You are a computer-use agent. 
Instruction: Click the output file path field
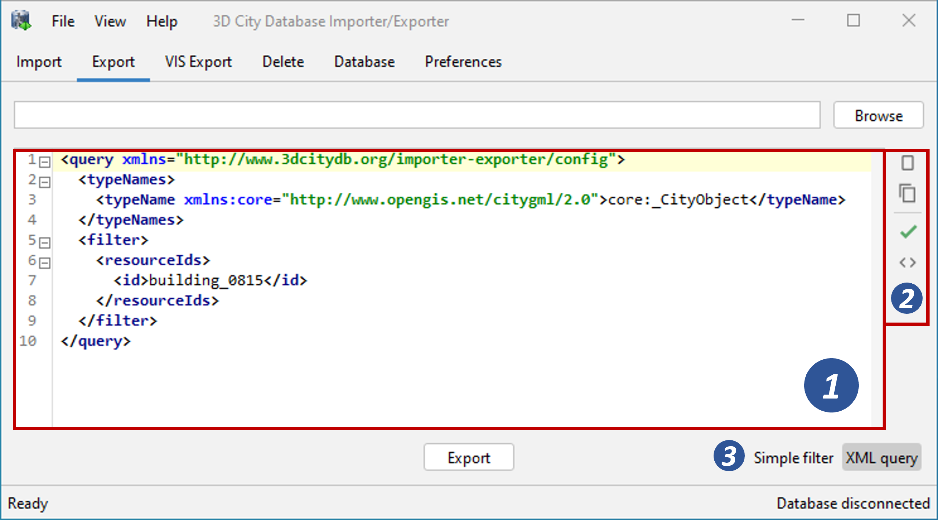click(x=417, y=115)
